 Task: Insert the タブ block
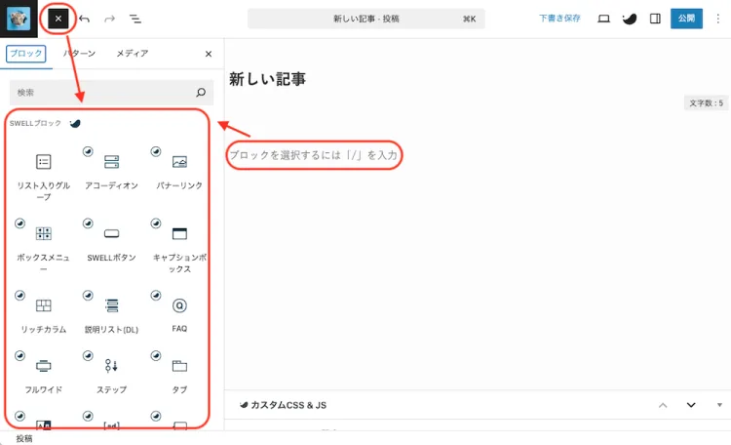click(x=179, y=375)
